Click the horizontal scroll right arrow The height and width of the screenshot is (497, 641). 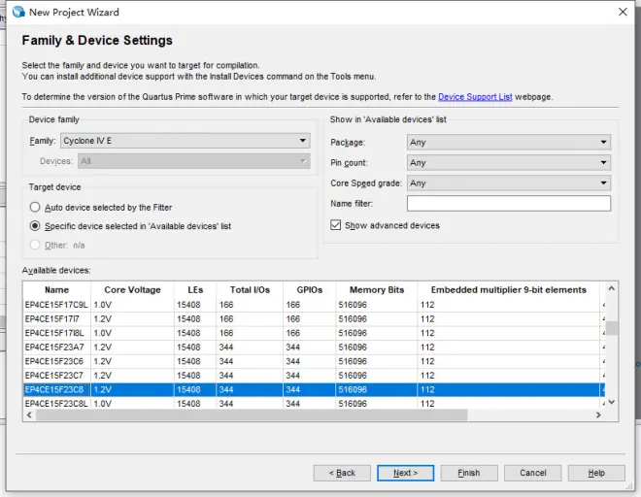click(x=598, y=414)
